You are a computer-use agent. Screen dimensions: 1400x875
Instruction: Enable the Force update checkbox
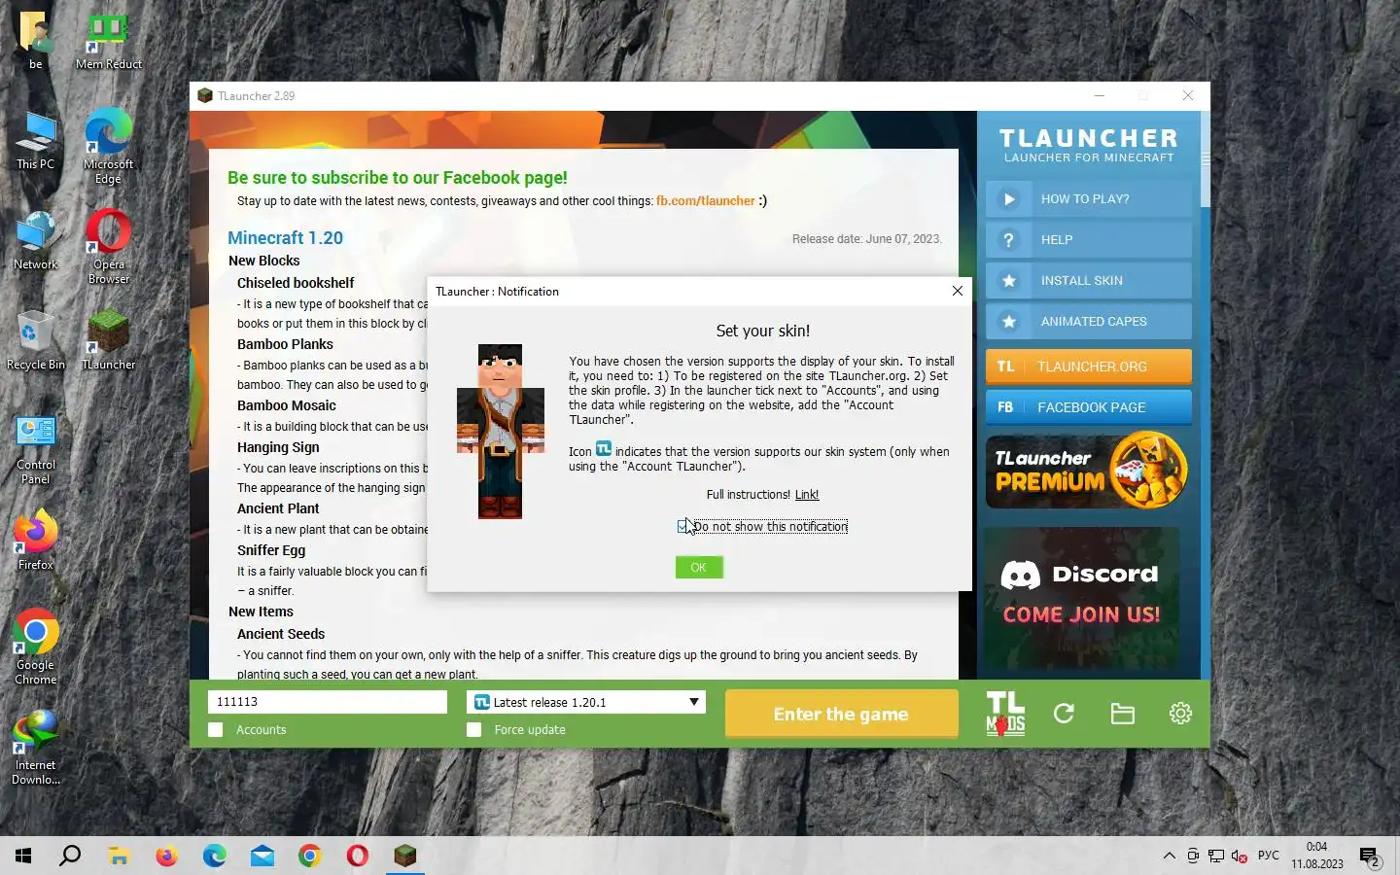474,730
